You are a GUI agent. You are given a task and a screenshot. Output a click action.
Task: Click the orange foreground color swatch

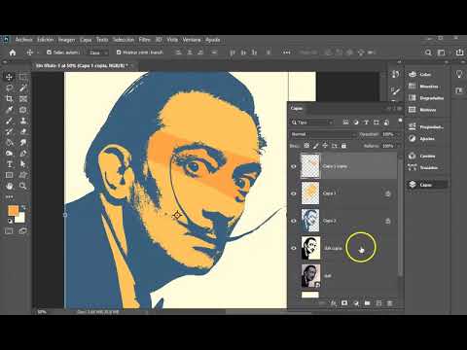(13, 210)
